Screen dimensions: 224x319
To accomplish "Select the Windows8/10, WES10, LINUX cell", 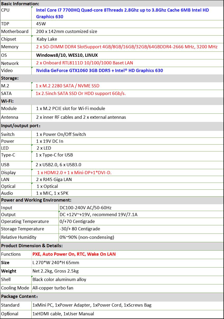I will 67,55.
